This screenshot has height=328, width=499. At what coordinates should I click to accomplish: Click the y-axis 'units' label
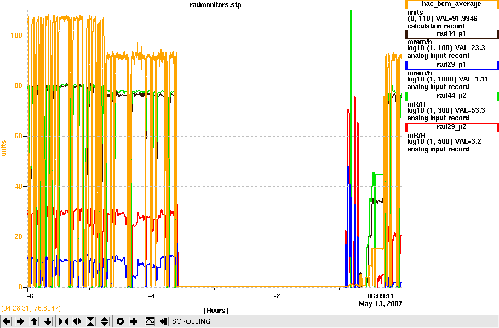click(4, 148)
